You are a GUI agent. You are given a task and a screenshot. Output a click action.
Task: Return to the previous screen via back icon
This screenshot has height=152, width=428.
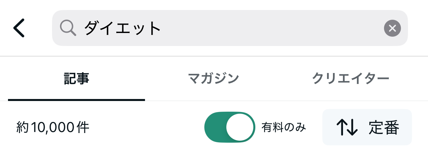point(19,28)
